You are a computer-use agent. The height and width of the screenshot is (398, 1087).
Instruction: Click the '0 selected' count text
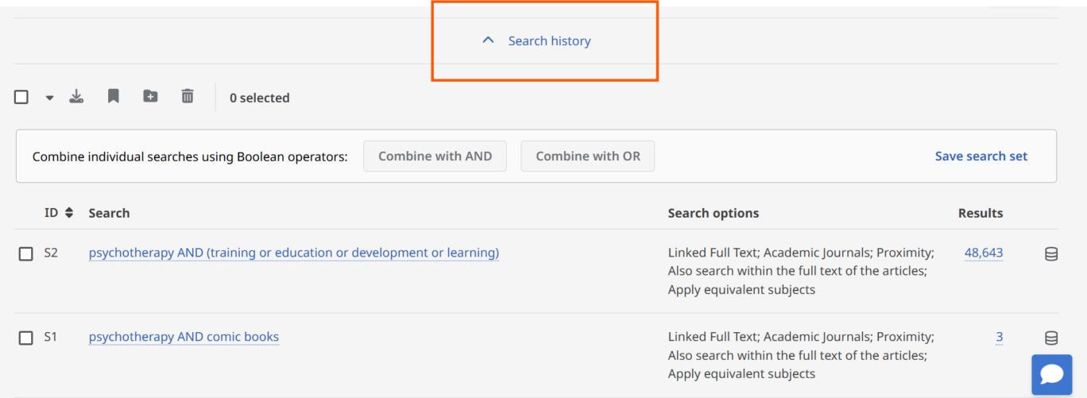(260, 98)
